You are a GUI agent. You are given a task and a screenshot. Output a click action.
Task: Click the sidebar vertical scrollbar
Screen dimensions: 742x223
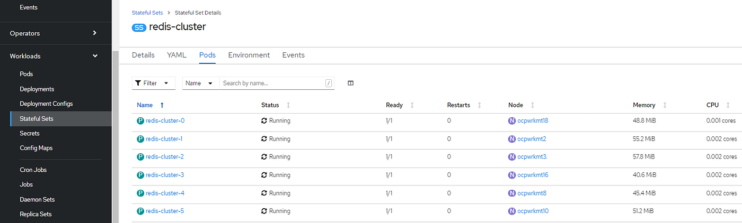tap(115, 137)
